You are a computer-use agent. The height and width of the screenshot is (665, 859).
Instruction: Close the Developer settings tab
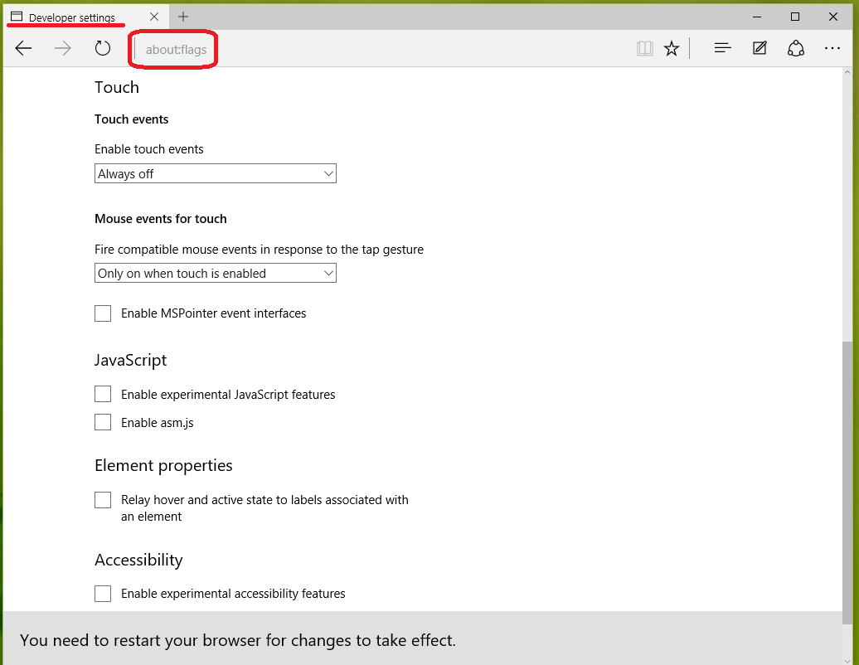pyautogui.click(x=154, y=17)
